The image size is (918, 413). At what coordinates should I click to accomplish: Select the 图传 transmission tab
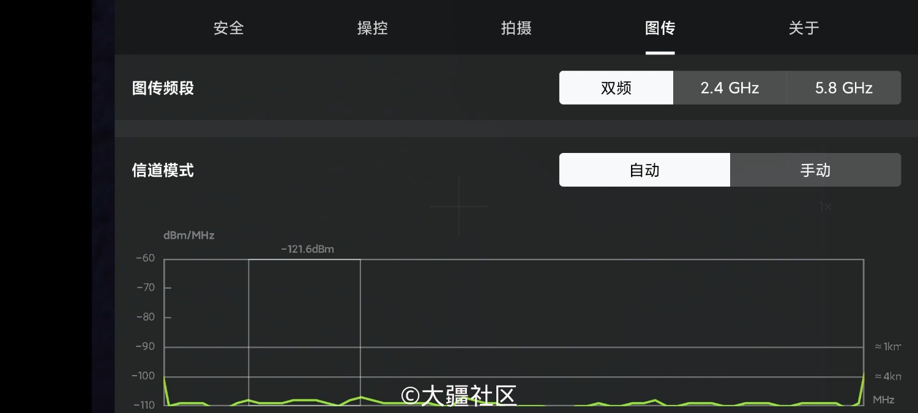[660, 28]
